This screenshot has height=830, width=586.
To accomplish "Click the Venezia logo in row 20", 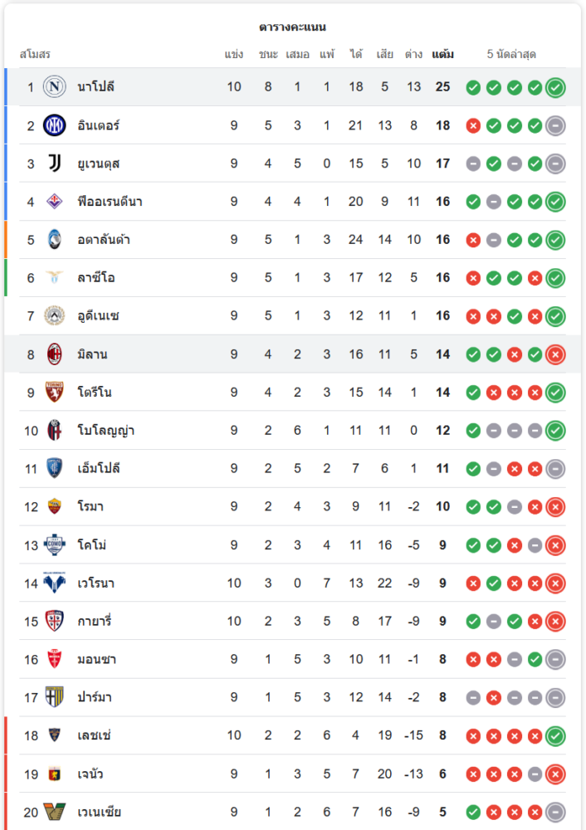I will click(55, 812).
